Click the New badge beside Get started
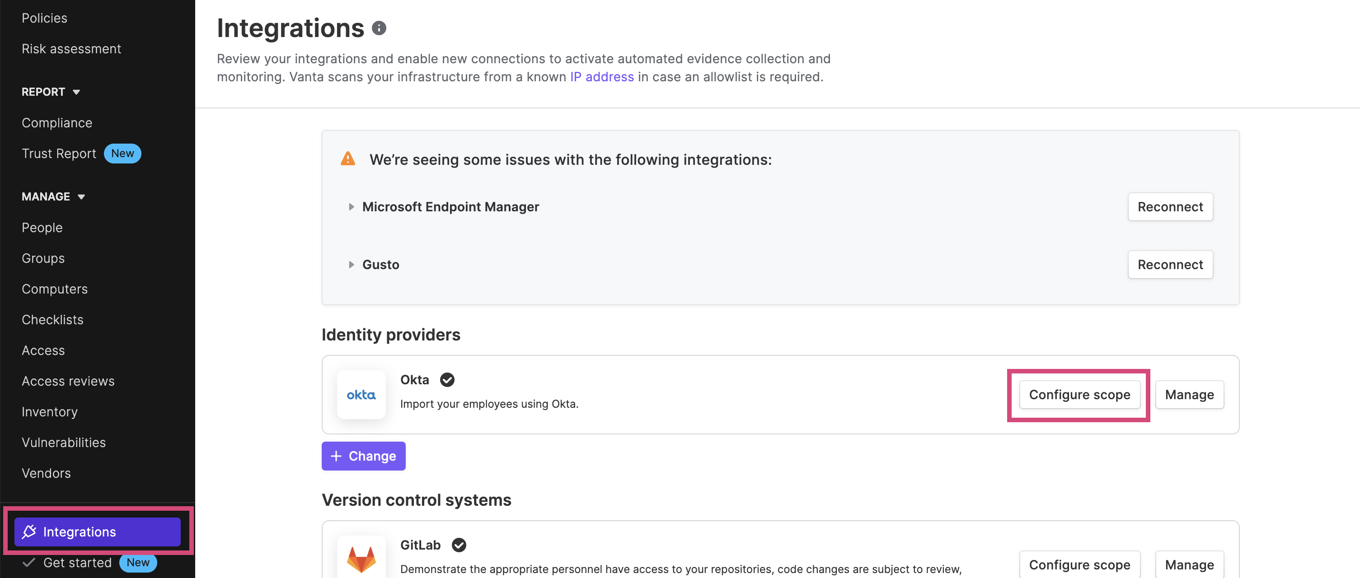The image size is (1360, 578). pyautogui.click(x=138, y=562)
